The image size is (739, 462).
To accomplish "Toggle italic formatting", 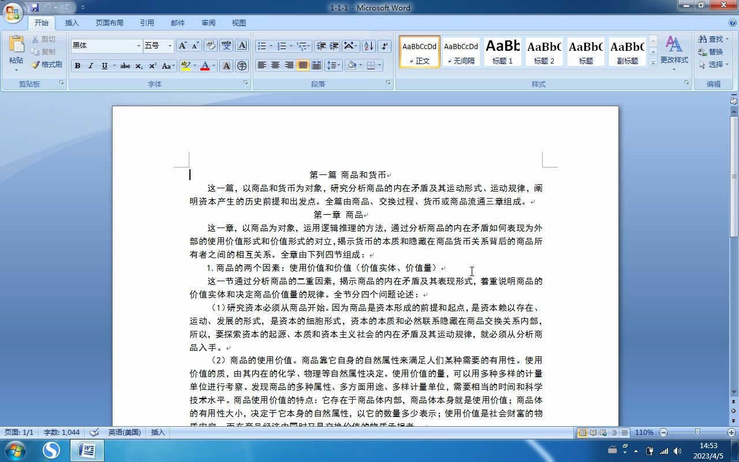I will pyautogui.click(x=91, y=66).
